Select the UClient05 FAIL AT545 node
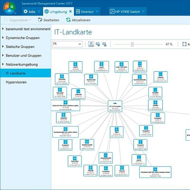 (x=65, y=106)
